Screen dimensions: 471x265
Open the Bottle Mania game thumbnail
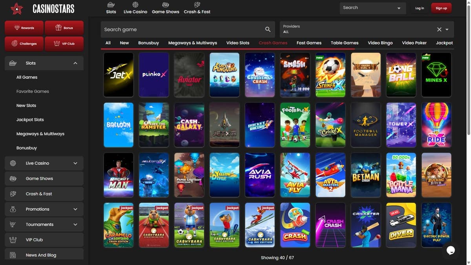pos(401,175)
